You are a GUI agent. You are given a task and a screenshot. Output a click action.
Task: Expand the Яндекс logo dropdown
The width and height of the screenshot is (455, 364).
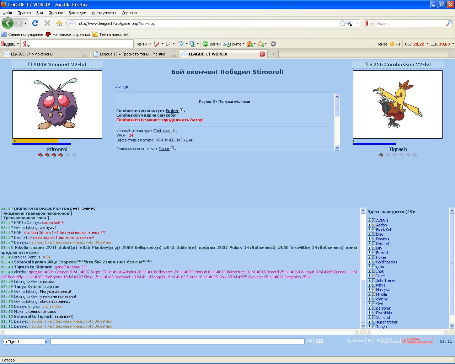pyautogui.click(x=18, y=44)
